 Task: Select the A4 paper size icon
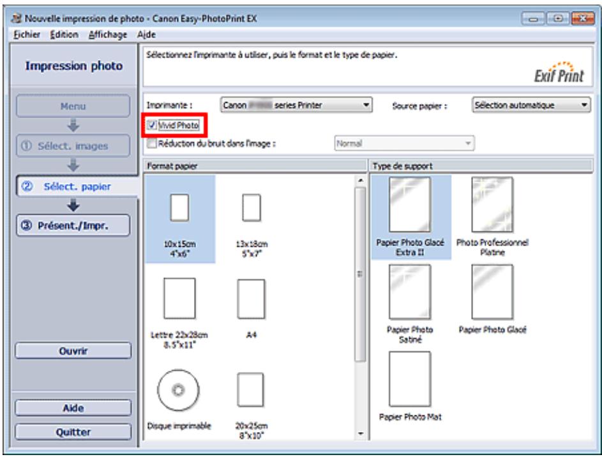[251, 299]
